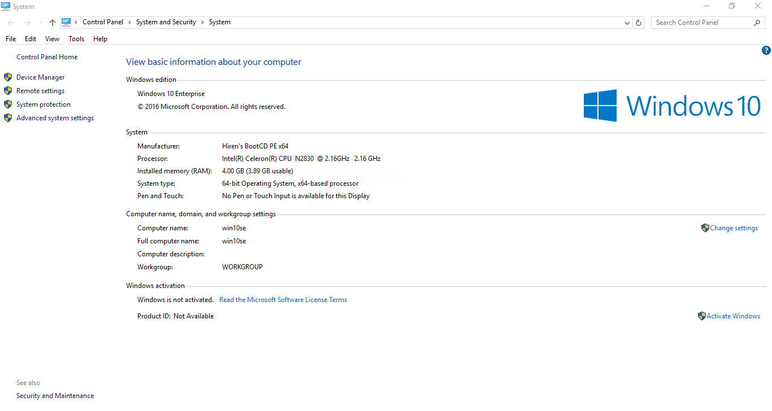Click shield icon beside System protection
Screen dimensions: 772x411
8,104
